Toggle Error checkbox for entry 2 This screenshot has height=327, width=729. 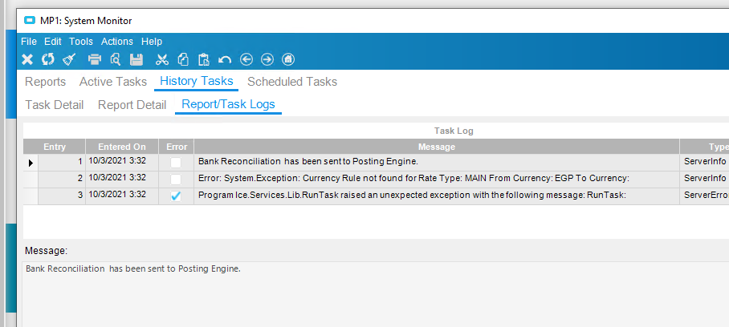(176, 179)
